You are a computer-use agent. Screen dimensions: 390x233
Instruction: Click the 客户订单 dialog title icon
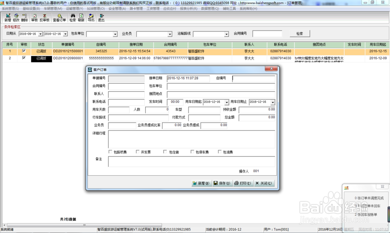pos(90,70)
